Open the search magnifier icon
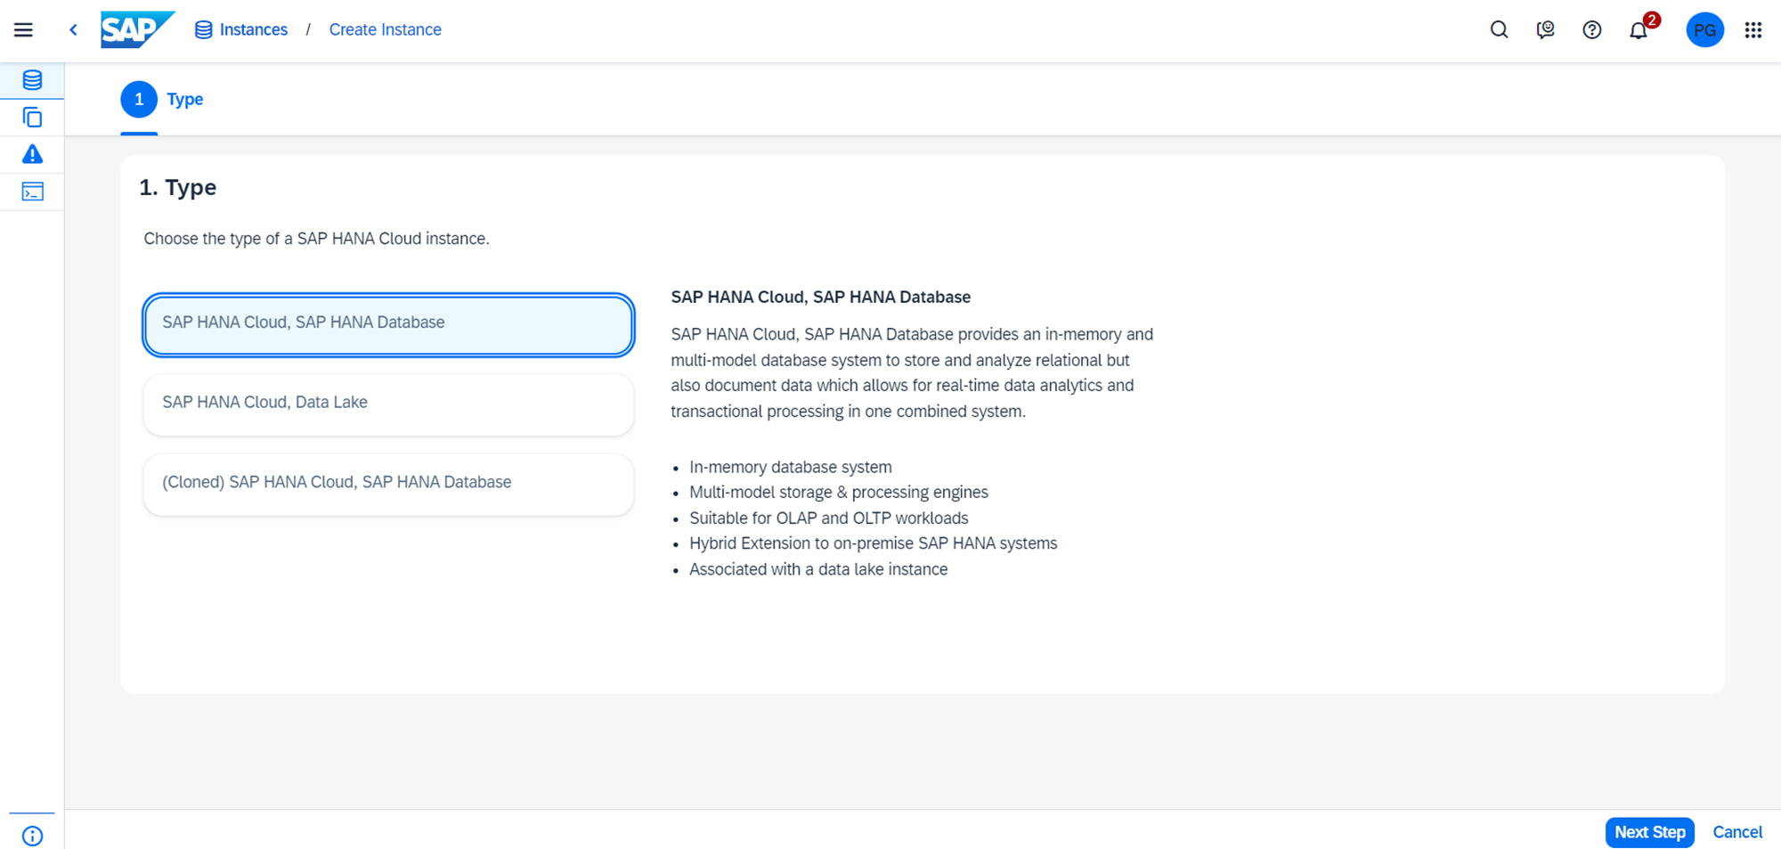 tap(1499, 30)
